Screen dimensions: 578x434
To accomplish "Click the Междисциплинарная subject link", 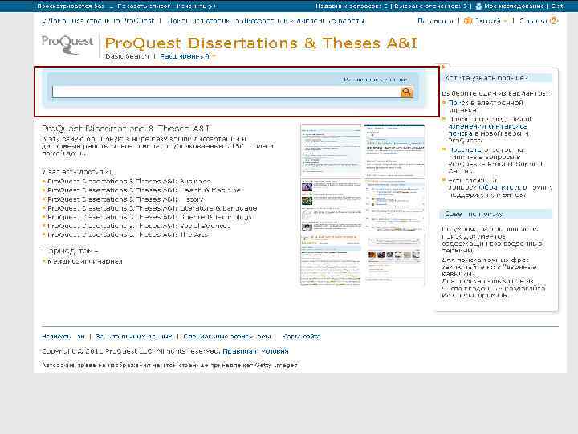I will pyautogui.click(x=85, y=262).
